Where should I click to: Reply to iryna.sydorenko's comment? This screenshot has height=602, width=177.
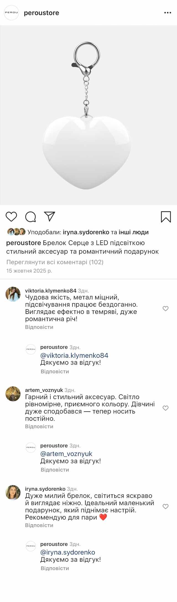pyautogui.click(x=39, y=525)
